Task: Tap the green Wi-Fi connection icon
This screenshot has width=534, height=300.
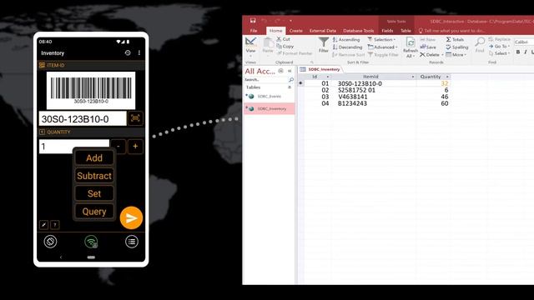Action: coord(91,242)
